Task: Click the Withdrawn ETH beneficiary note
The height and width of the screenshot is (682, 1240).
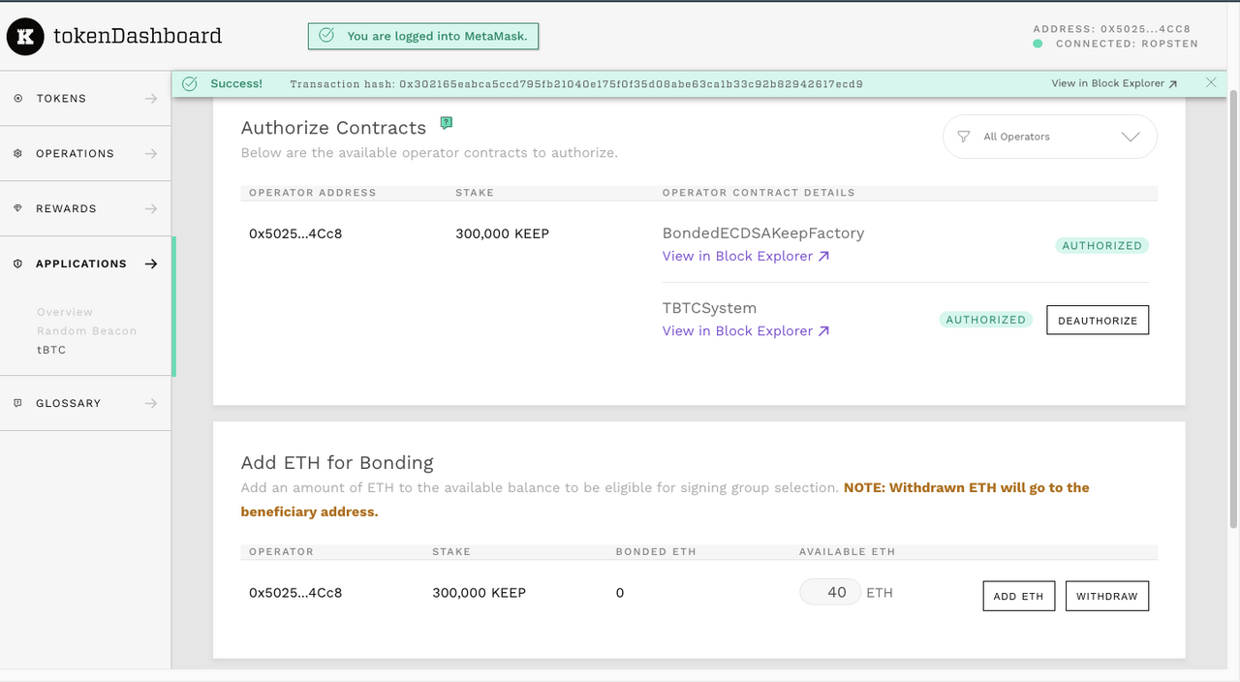Action: pos(666,500)
